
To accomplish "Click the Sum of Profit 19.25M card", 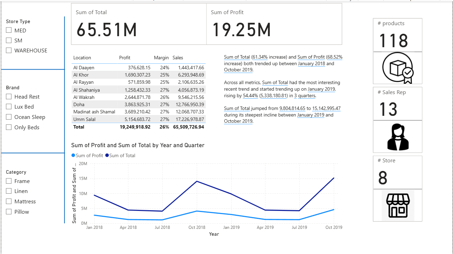I will pyautogui.click(x=274, y=24).
